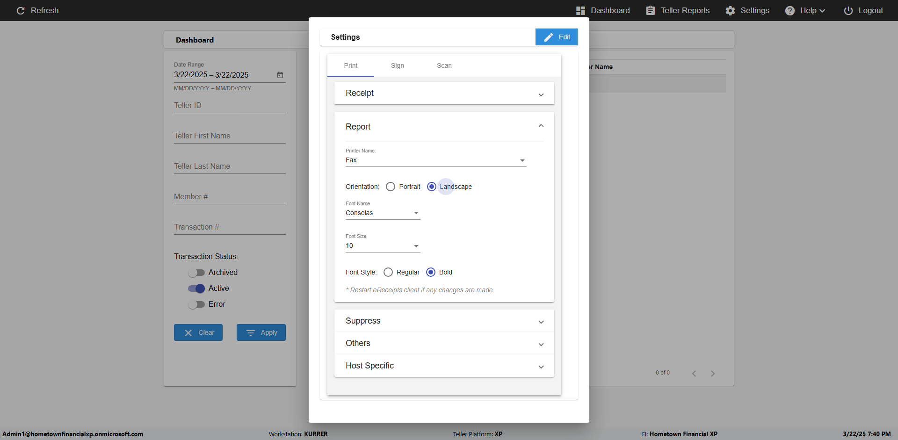Screen dimensions: 898x440
Task: Toggle the Archived status switch
Action: [x=196, y=272]
